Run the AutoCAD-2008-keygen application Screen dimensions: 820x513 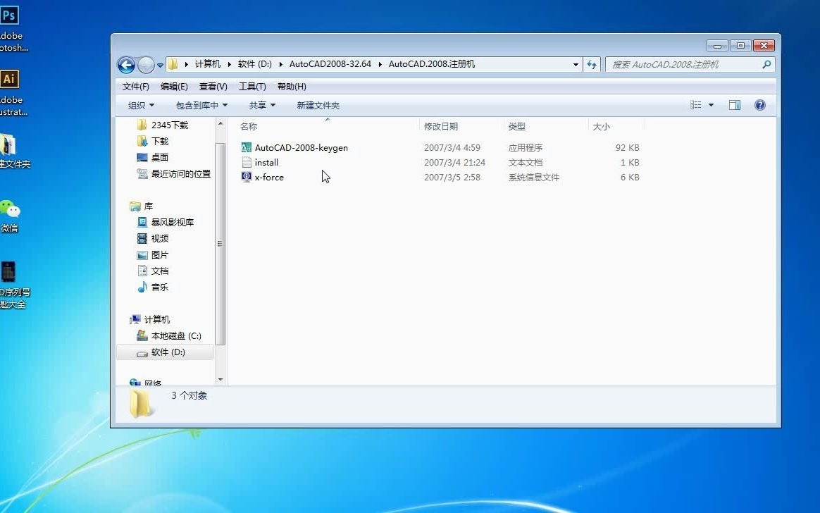pos(302,147)
